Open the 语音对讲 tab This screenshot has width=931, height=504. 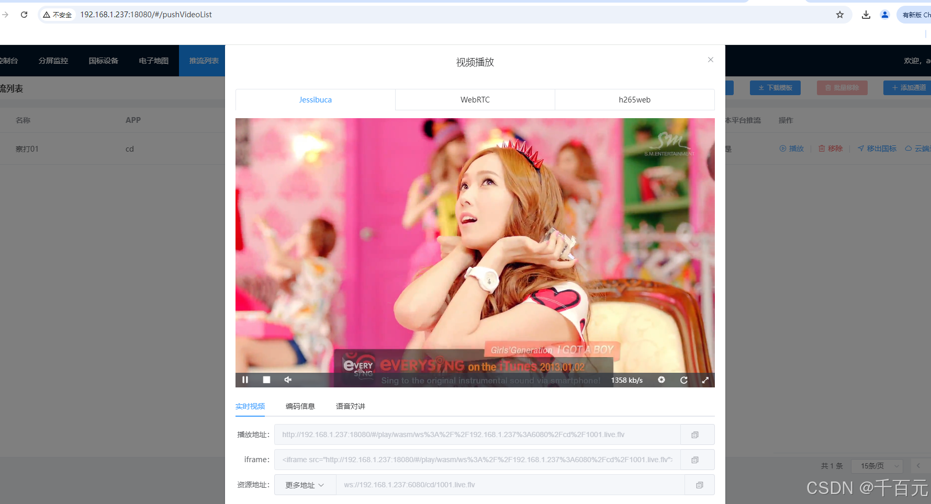click(351, 406)
